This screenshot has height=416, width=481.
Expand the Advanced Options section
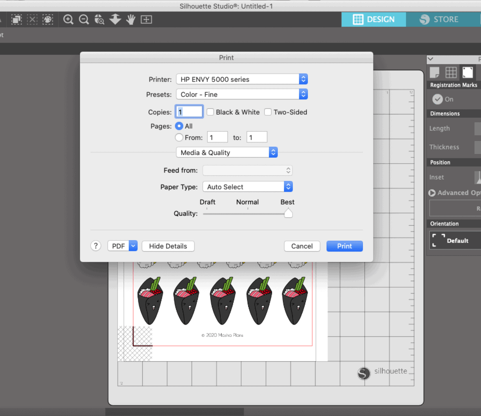(431, 193)
